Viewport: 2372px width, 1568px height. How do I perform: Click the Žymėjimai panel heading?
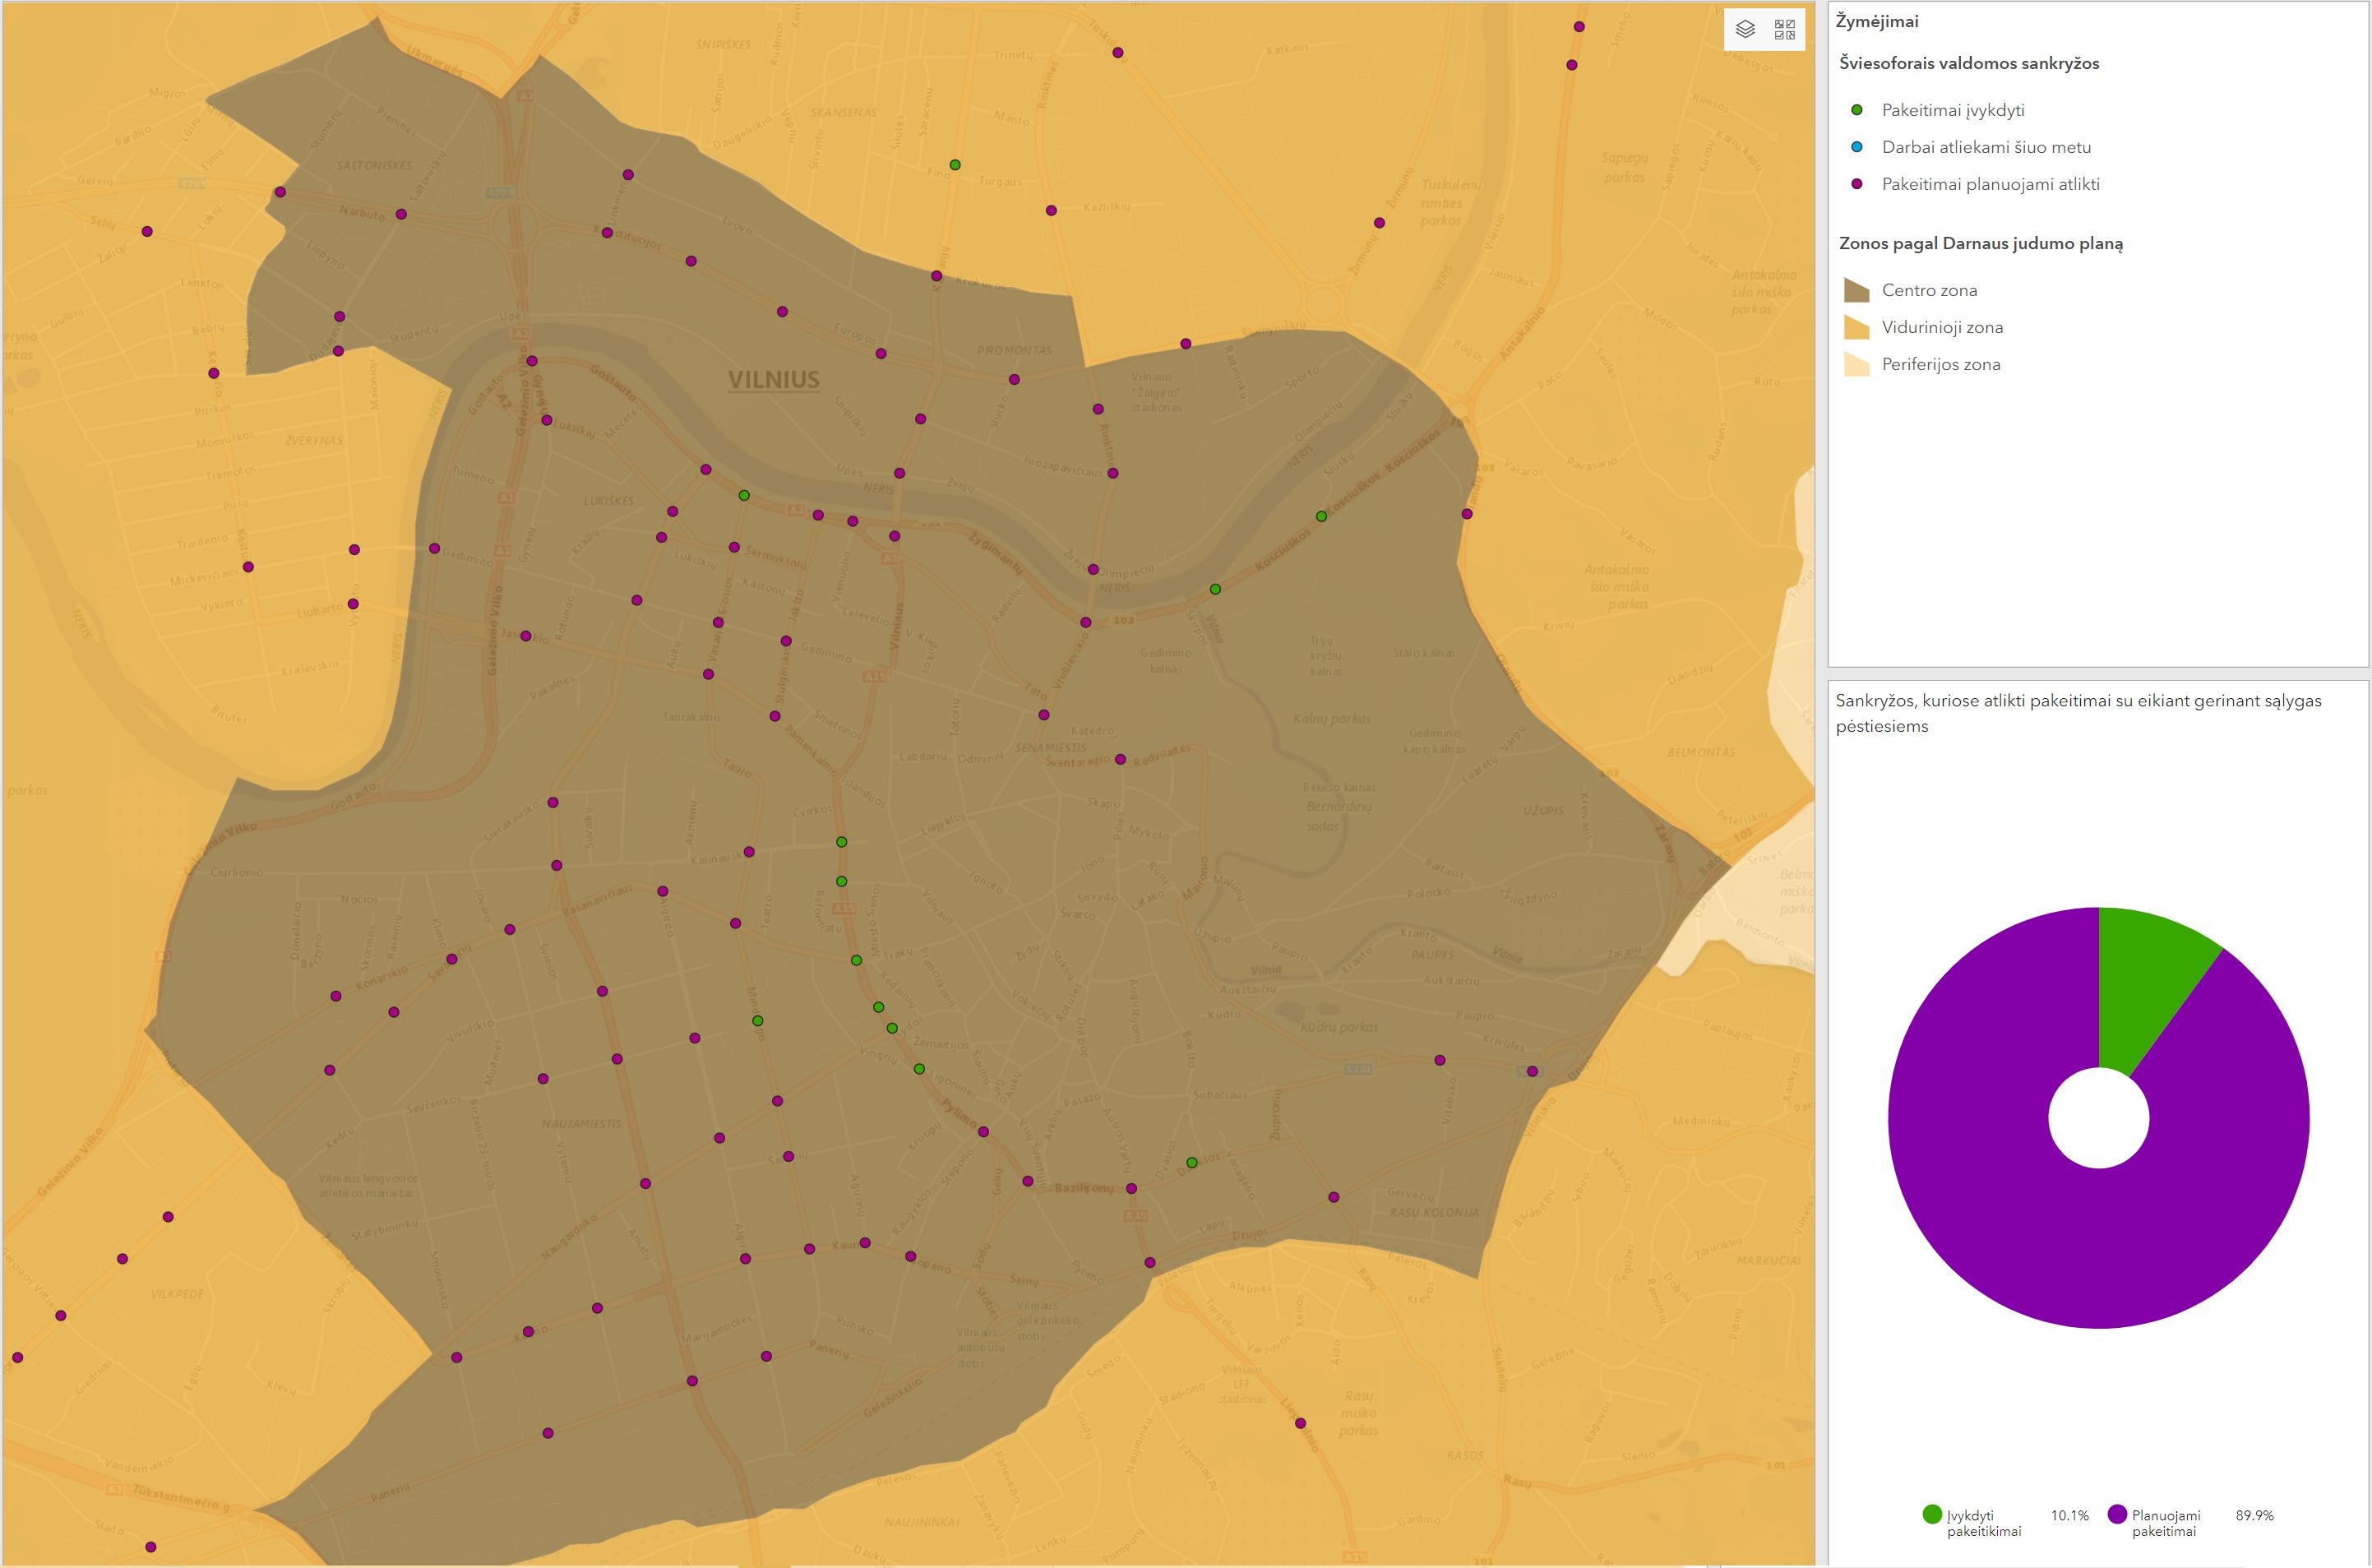1877,22
